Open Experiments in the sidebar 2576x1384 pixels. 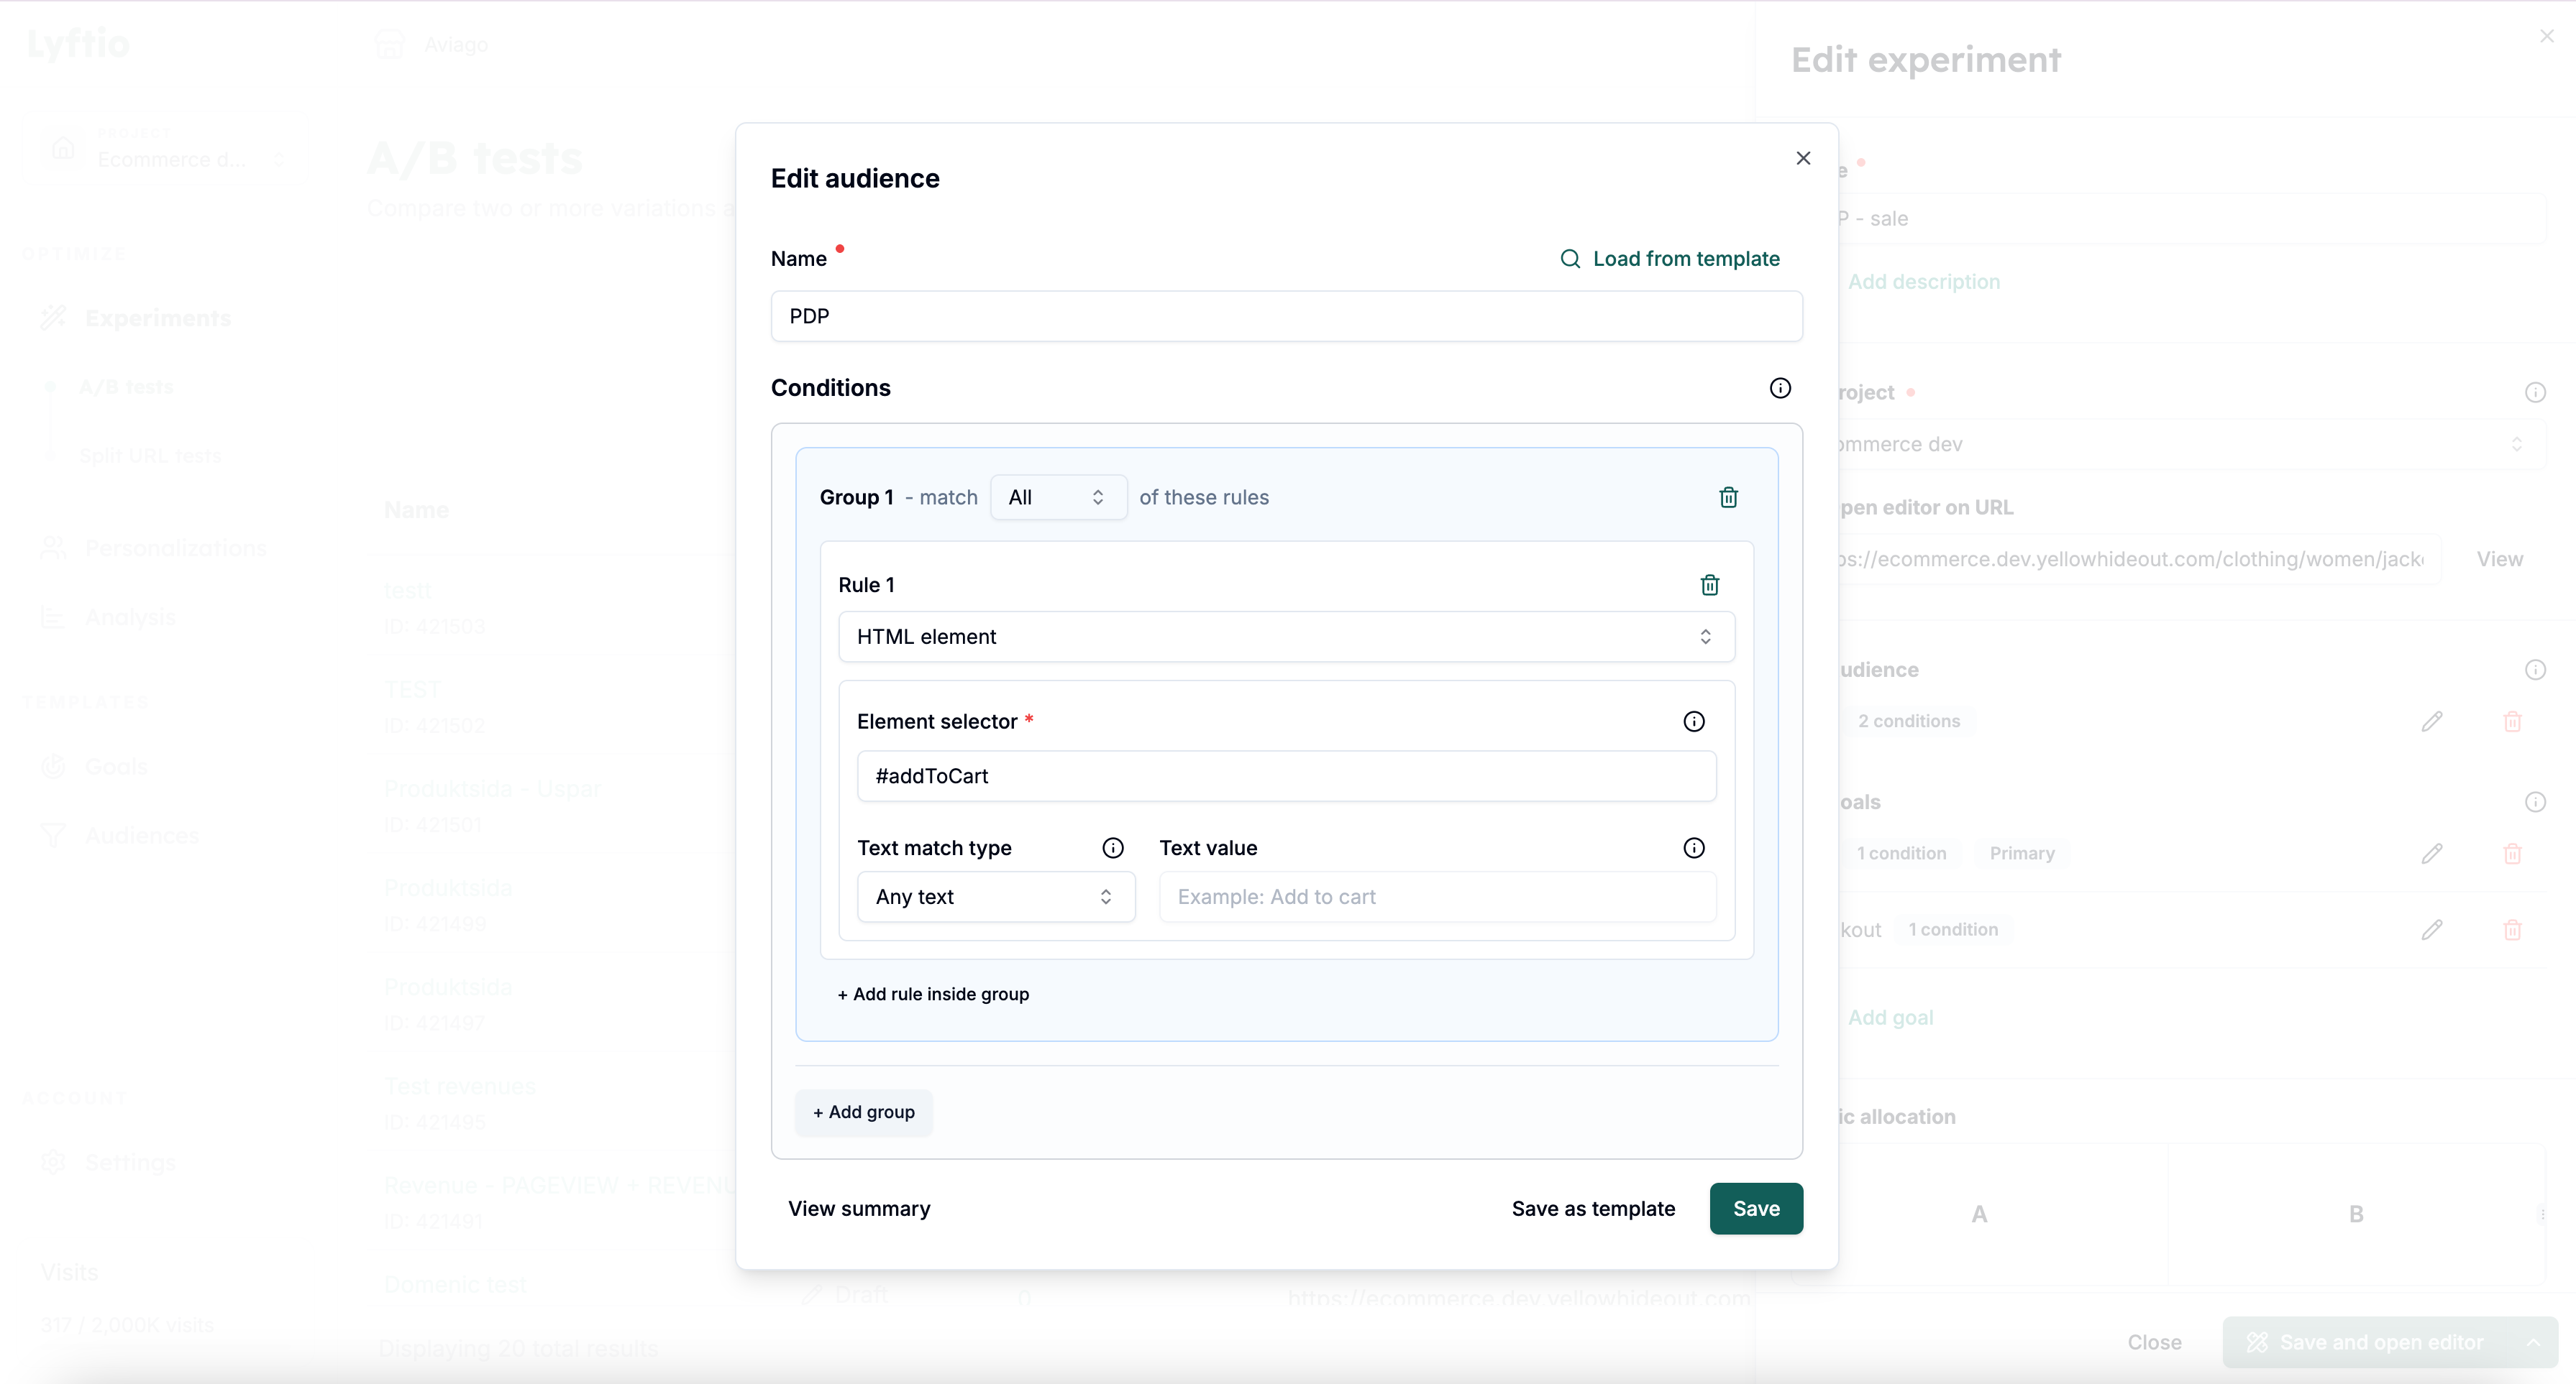(x=158, y=318)
